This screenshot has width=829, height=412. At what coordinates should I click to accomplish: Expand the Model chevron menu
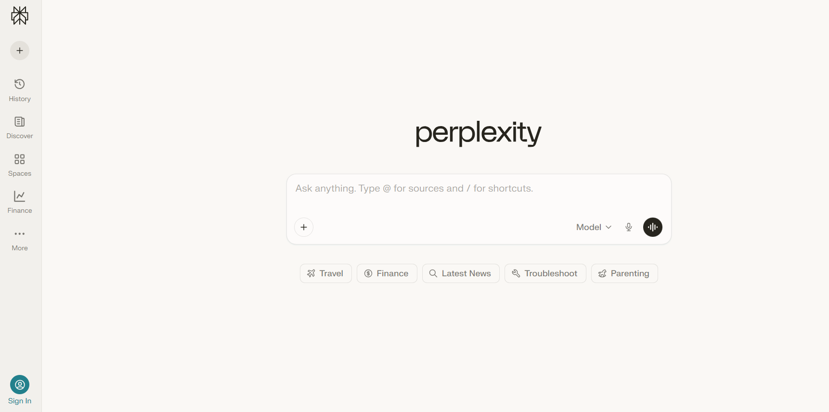coord(609,227)
